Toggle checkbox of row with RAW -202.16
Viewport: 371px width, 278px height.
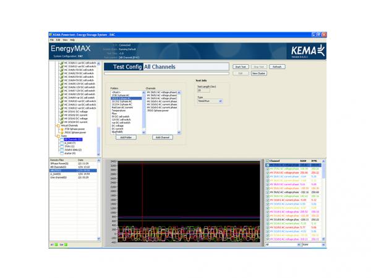coord(268,192)
